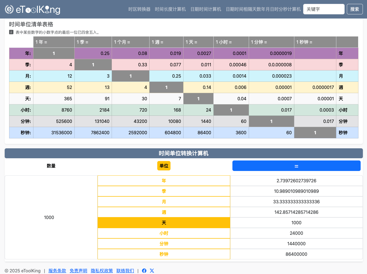Click the info icon above the table

click(11, 32)
